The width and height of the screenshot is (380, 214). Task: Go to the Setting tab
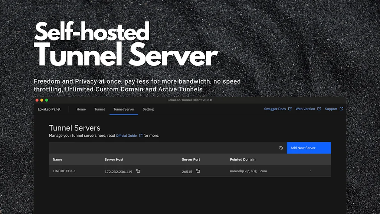click(x=148, y=109)
